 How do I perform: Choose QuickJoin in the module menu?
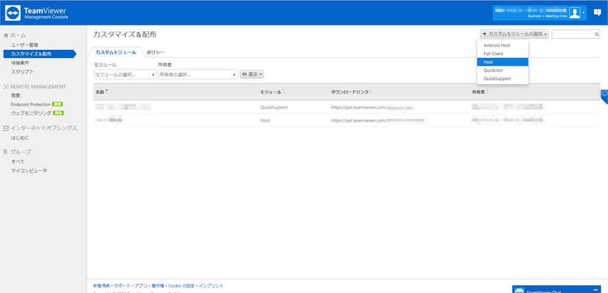502,70
